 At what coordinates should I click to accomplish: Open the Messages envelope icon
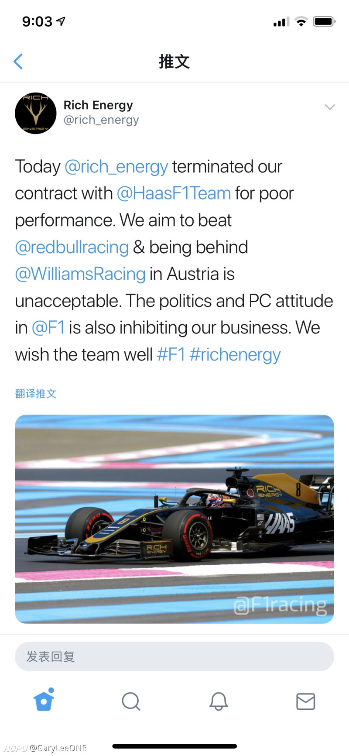coord(305,701)
